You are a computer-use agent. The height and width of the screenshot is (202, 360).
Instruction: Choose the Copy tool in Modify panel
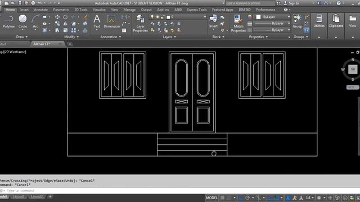pyautogui.click(x=57, y=24)
